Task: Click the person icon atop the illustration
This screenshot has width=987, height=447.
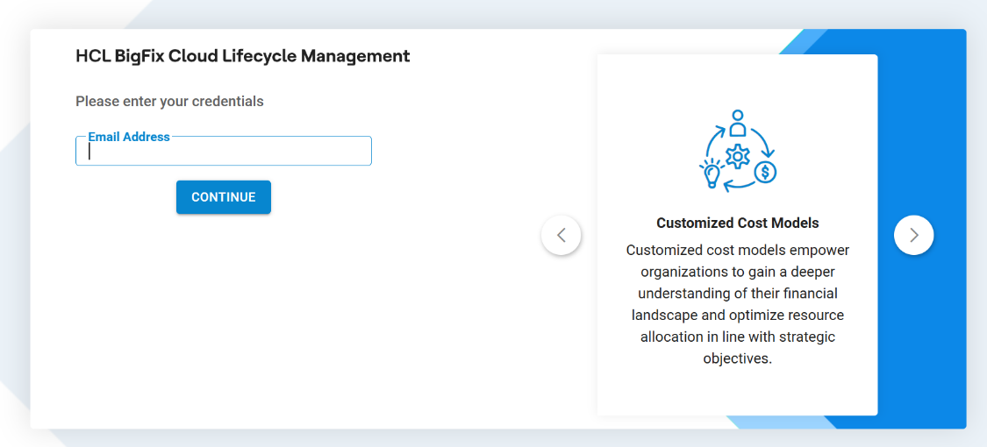Action: pyautogui.click(x=738, y=123)
